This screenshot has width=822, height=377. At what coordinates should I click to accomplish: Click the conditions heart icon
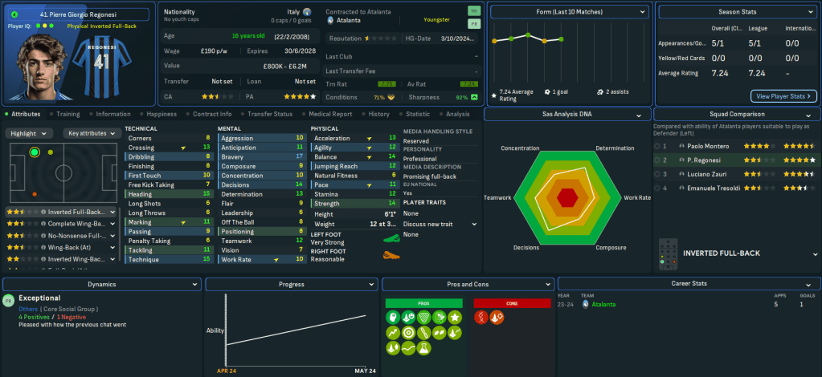pos(391,97)
